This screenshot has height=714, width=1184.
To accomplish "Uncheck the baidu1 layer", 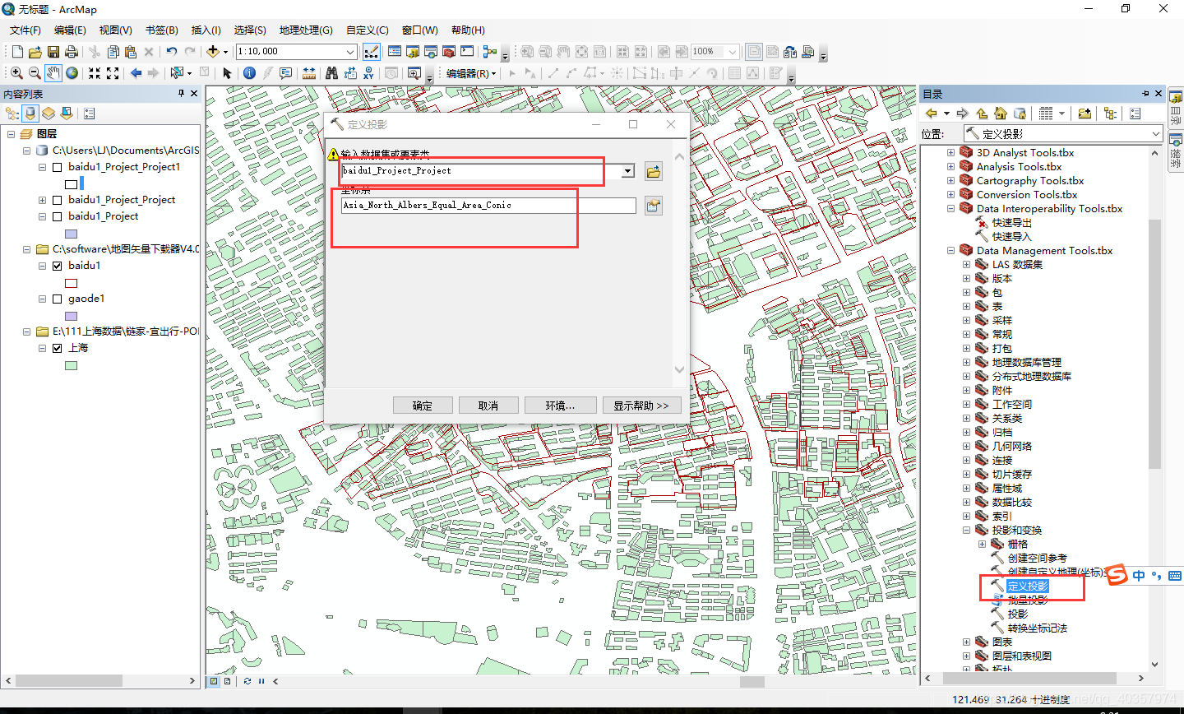I will click(x=58, y=266).
